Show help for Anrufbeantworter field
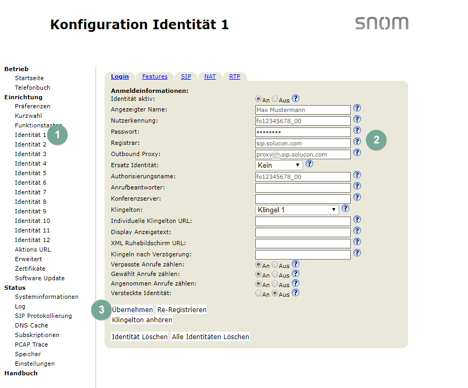The image size is (468, 388). pyautogui.click(x=357, y=186)
